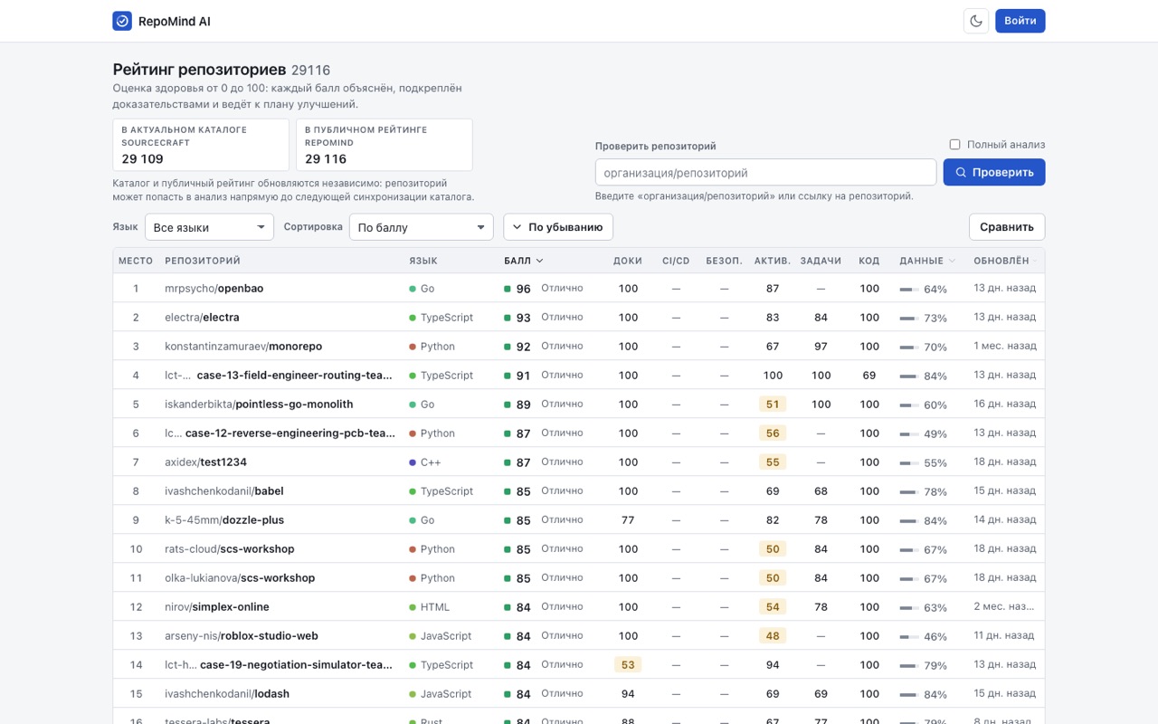Viewport: 1158px width, 724px height.
Task: Click the JavaScript language dot in roblox-studio-web row
Action: pos(413,636)
